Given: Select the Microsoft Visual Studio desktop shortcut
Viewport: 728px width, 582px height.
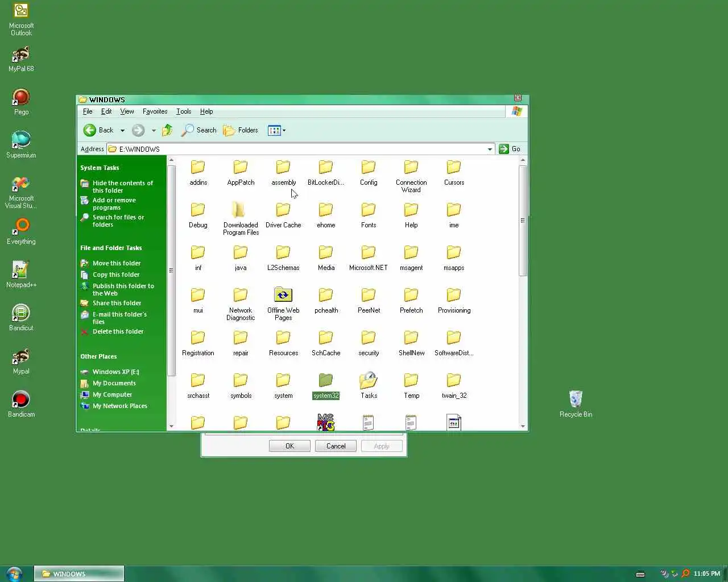Looking at the screenshot, I should point(21,192).
